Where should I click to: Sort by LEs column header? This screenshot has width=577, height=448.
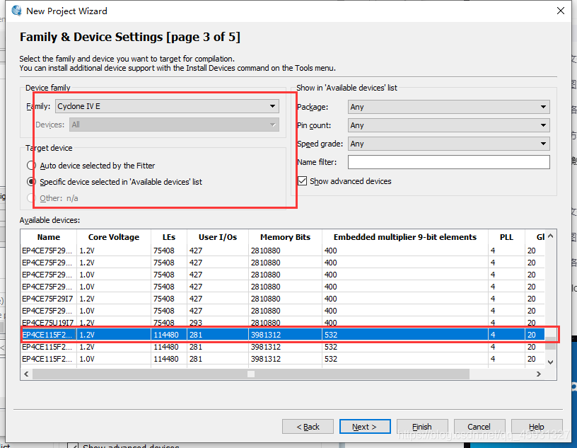tap(169, 237)
